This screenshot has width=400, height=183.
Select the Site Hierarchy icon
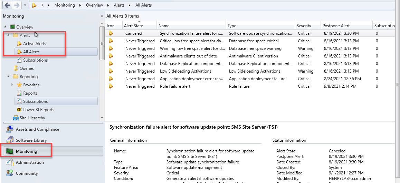point(16,118)
